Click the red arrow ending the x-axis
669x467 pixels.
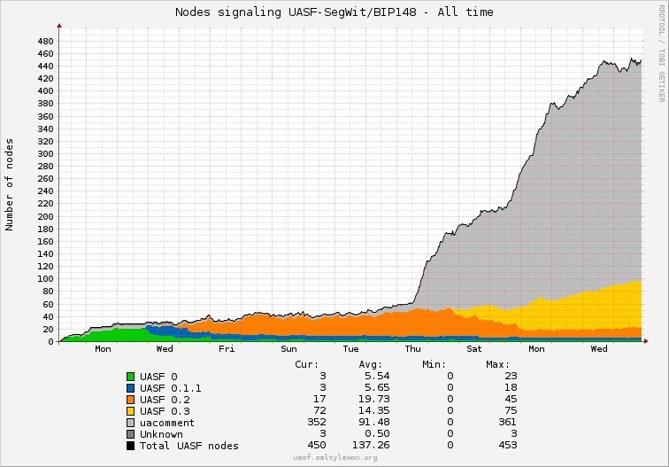click(x=646, y=341)
